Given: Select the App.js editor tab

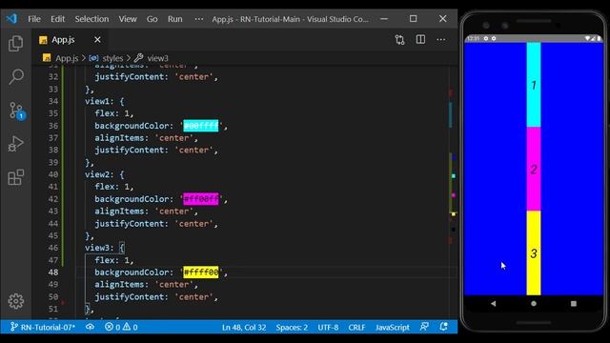Looking at the screenshot, I should click(x=71, y=40).
